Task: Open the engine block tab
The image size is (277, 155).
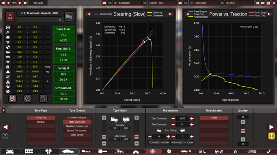Action: [29, 151]
